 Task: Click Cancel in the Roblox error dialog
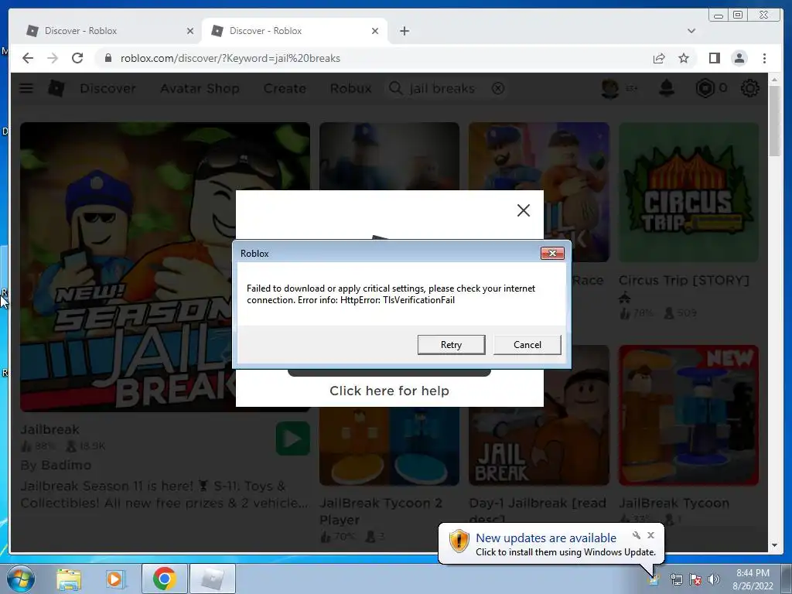point(527,344)
